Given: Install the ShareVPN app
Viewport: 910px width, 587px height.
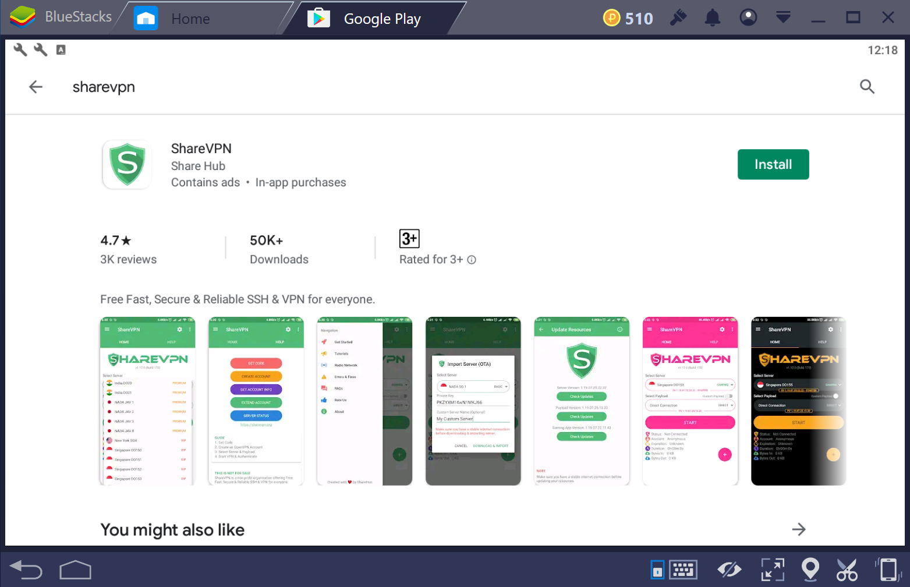Looking at the screenshot, I should pyautogui.click(x=773, y=164).
